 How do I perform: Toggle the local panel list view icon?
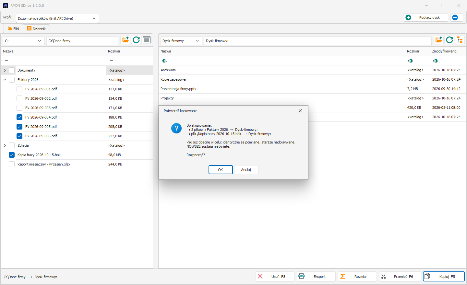pyautogui.click(x=147, y=40)
